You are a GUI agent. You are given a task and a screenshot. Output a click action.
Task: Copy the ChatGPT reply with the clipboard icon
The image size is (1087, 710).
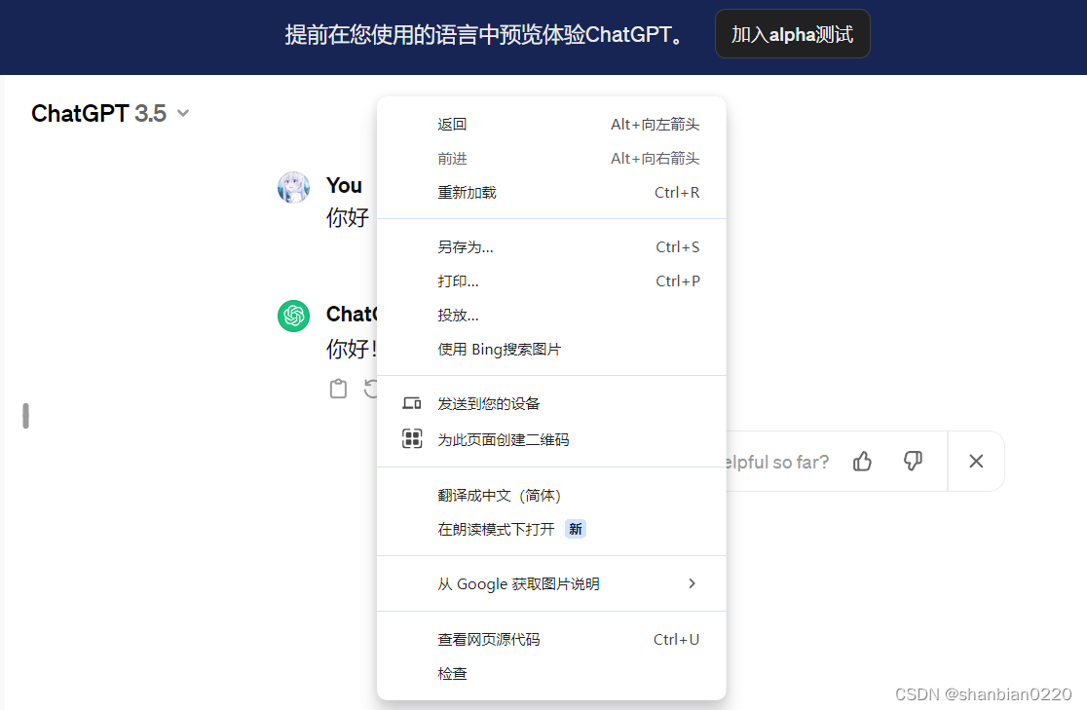click(x=338, y=389)
